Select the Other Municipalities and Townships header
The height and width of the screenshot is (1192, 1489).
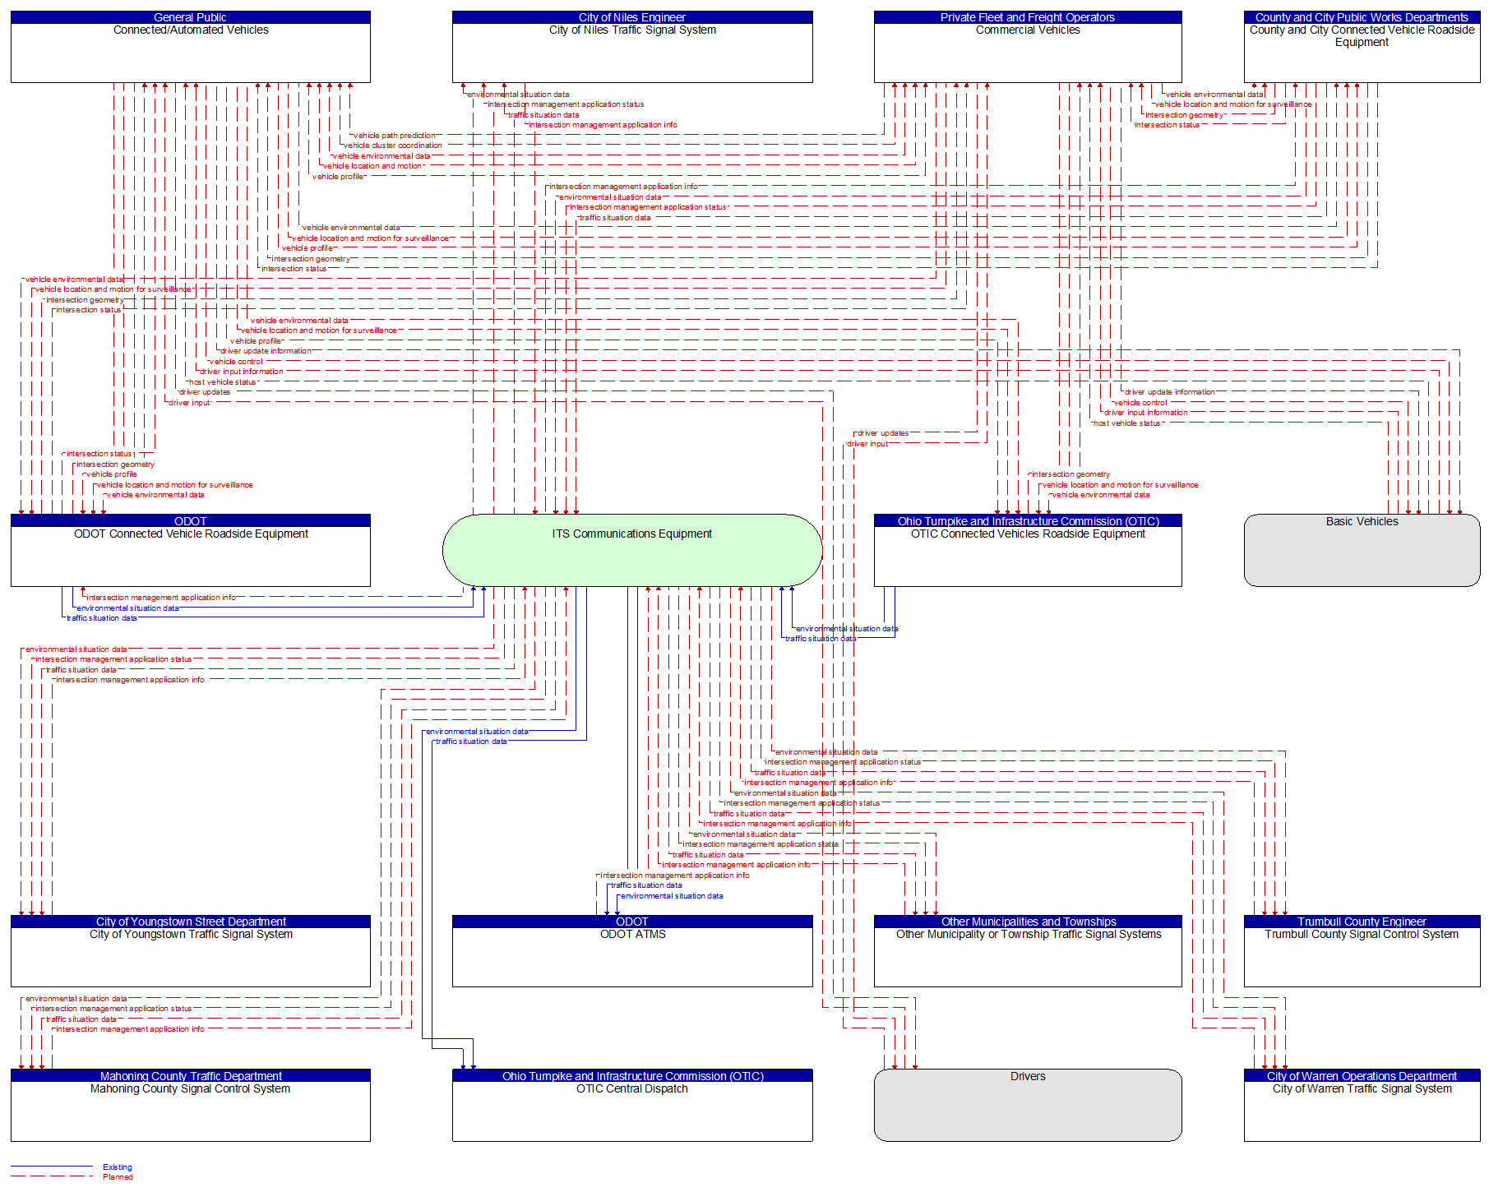pos(1028,922)
